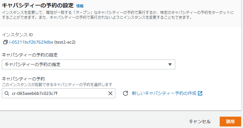The width and height of the screenshot is (243, 128).
Task: Clear the cr-083aeeb6b7c023c7f reservation value
Action: pos(110,94)
